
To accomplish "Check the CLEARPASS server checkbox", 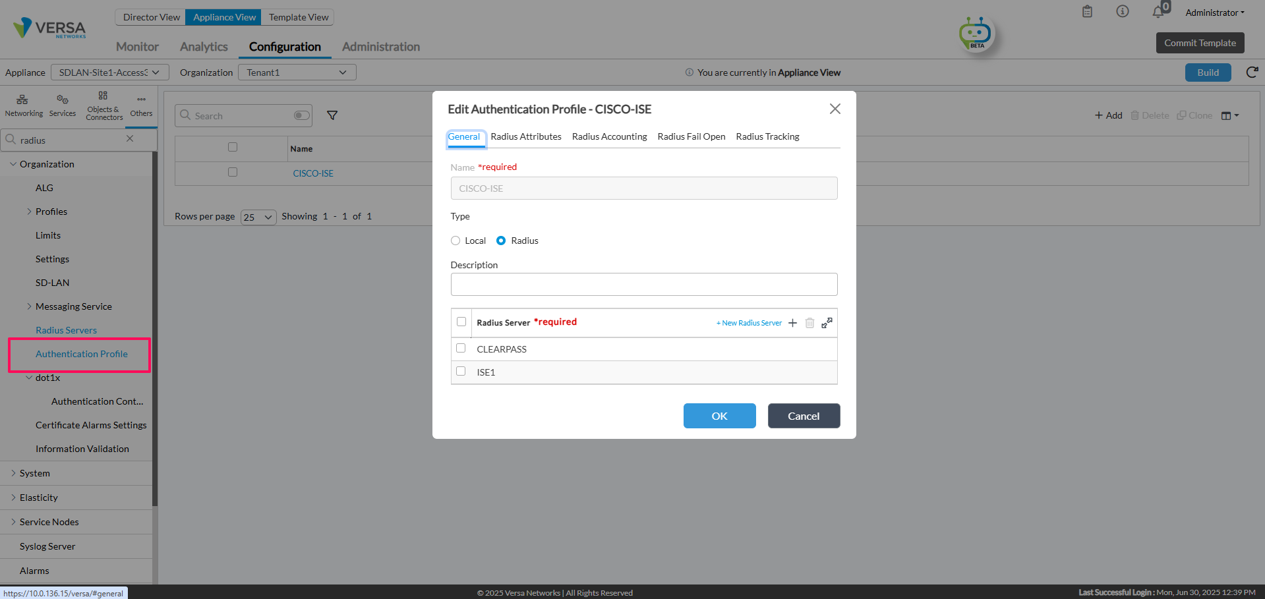I will point(461,348).
